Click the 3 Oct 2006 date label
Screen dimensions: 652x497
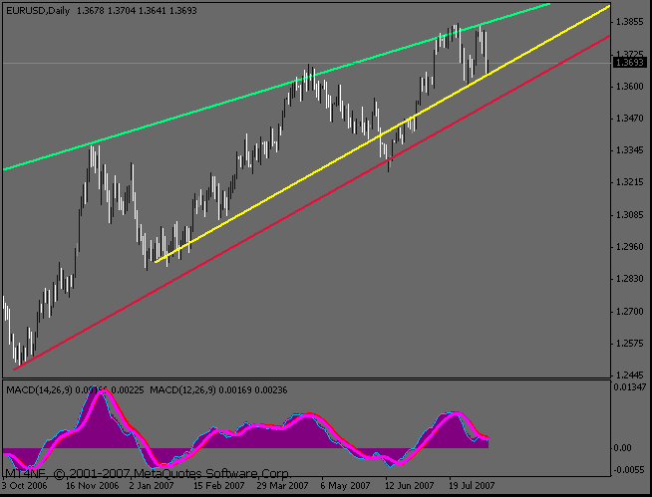coord(25,485)
